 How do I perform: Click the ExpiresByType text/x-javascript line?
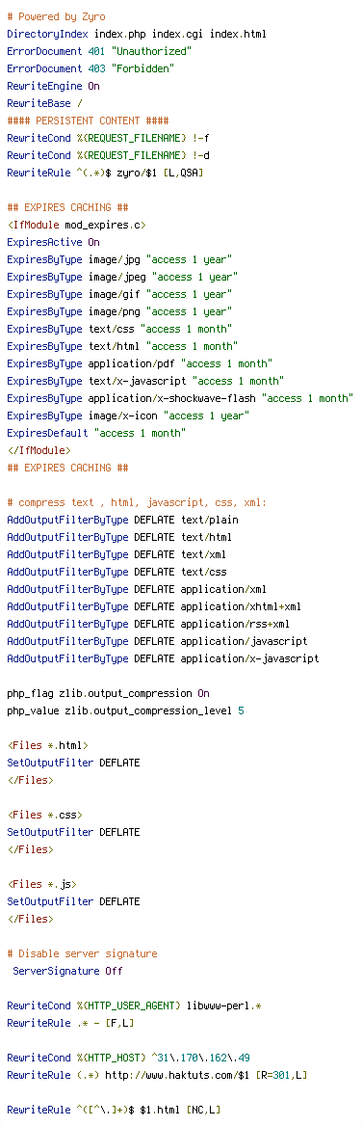point(145,381)
